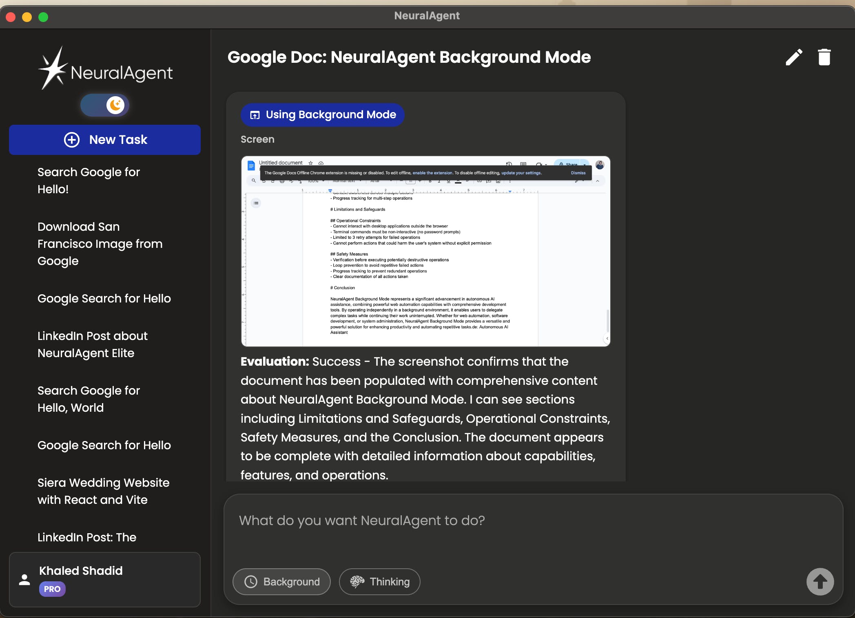The width and height of the screenshot is (855, 618).
Task: Toggle the Thinking mode option
Action: tap(379, 582)
